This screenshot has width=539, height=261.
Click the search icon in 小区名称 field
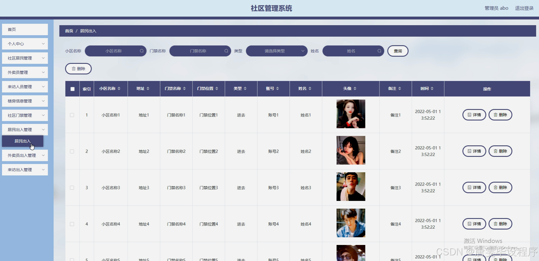pyautogui.click(x=141, y=51)
